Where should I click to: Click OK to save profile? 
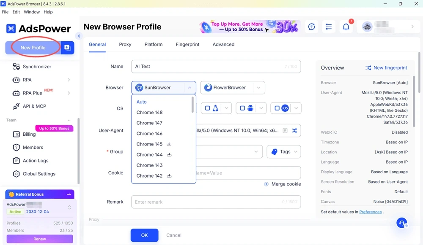[144, 235]
